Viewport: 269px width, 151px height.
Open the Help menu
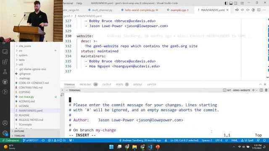[x=79, y=3]
